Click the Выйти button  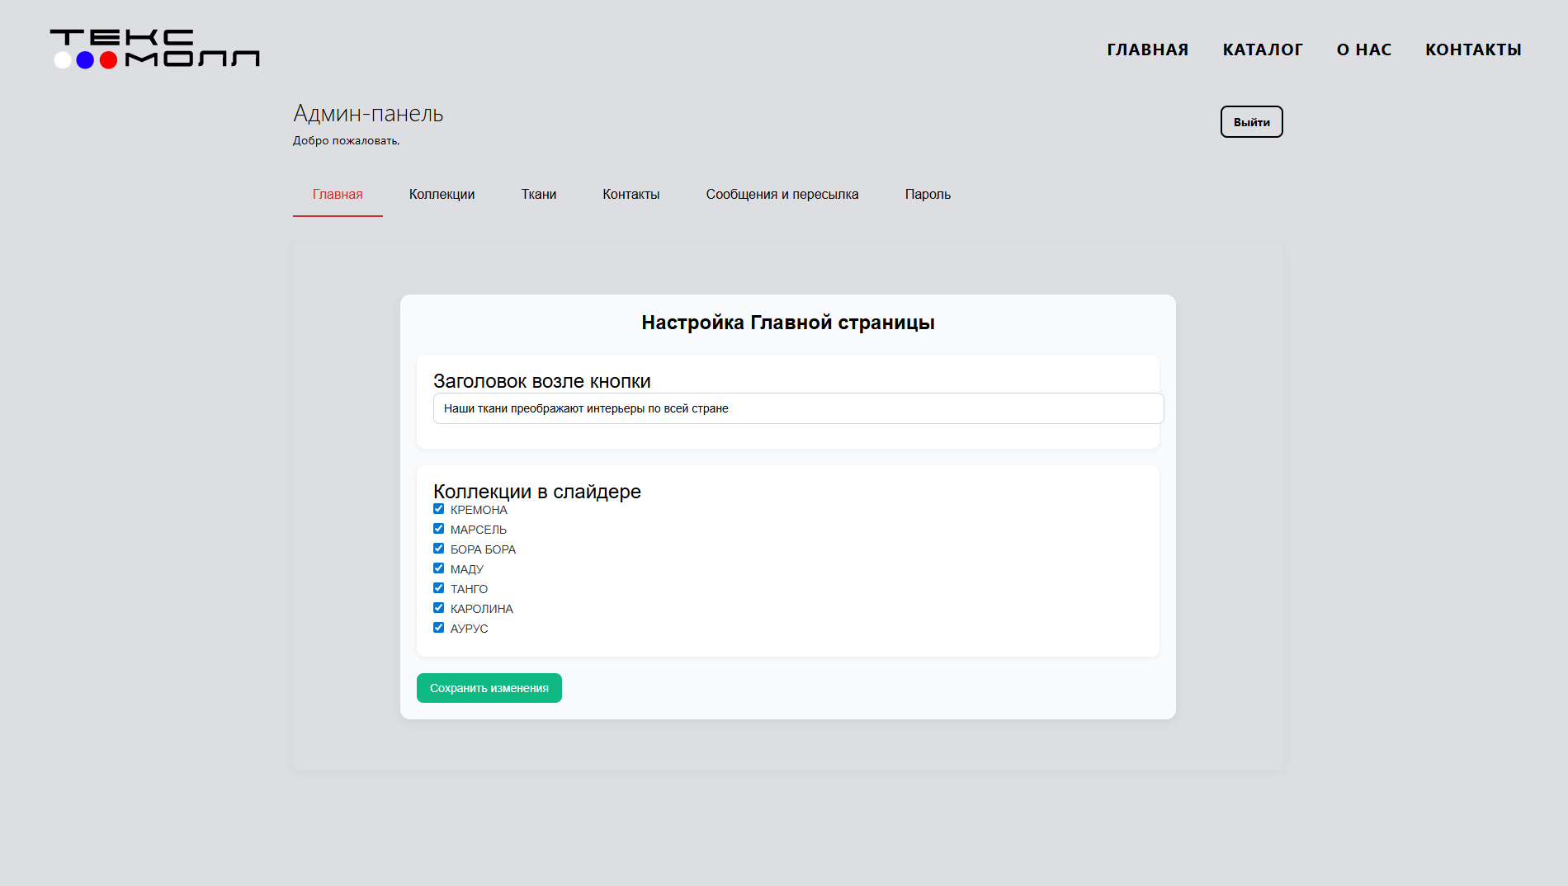tap(1251, 121)
